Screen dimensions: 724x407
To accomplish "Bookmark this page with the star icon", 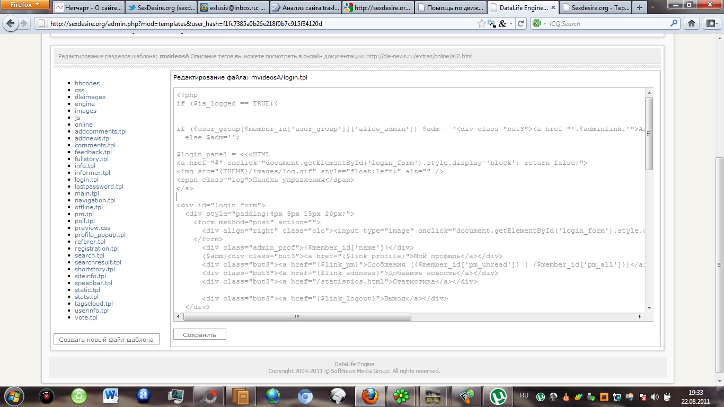I will click(x=481, y=23).
